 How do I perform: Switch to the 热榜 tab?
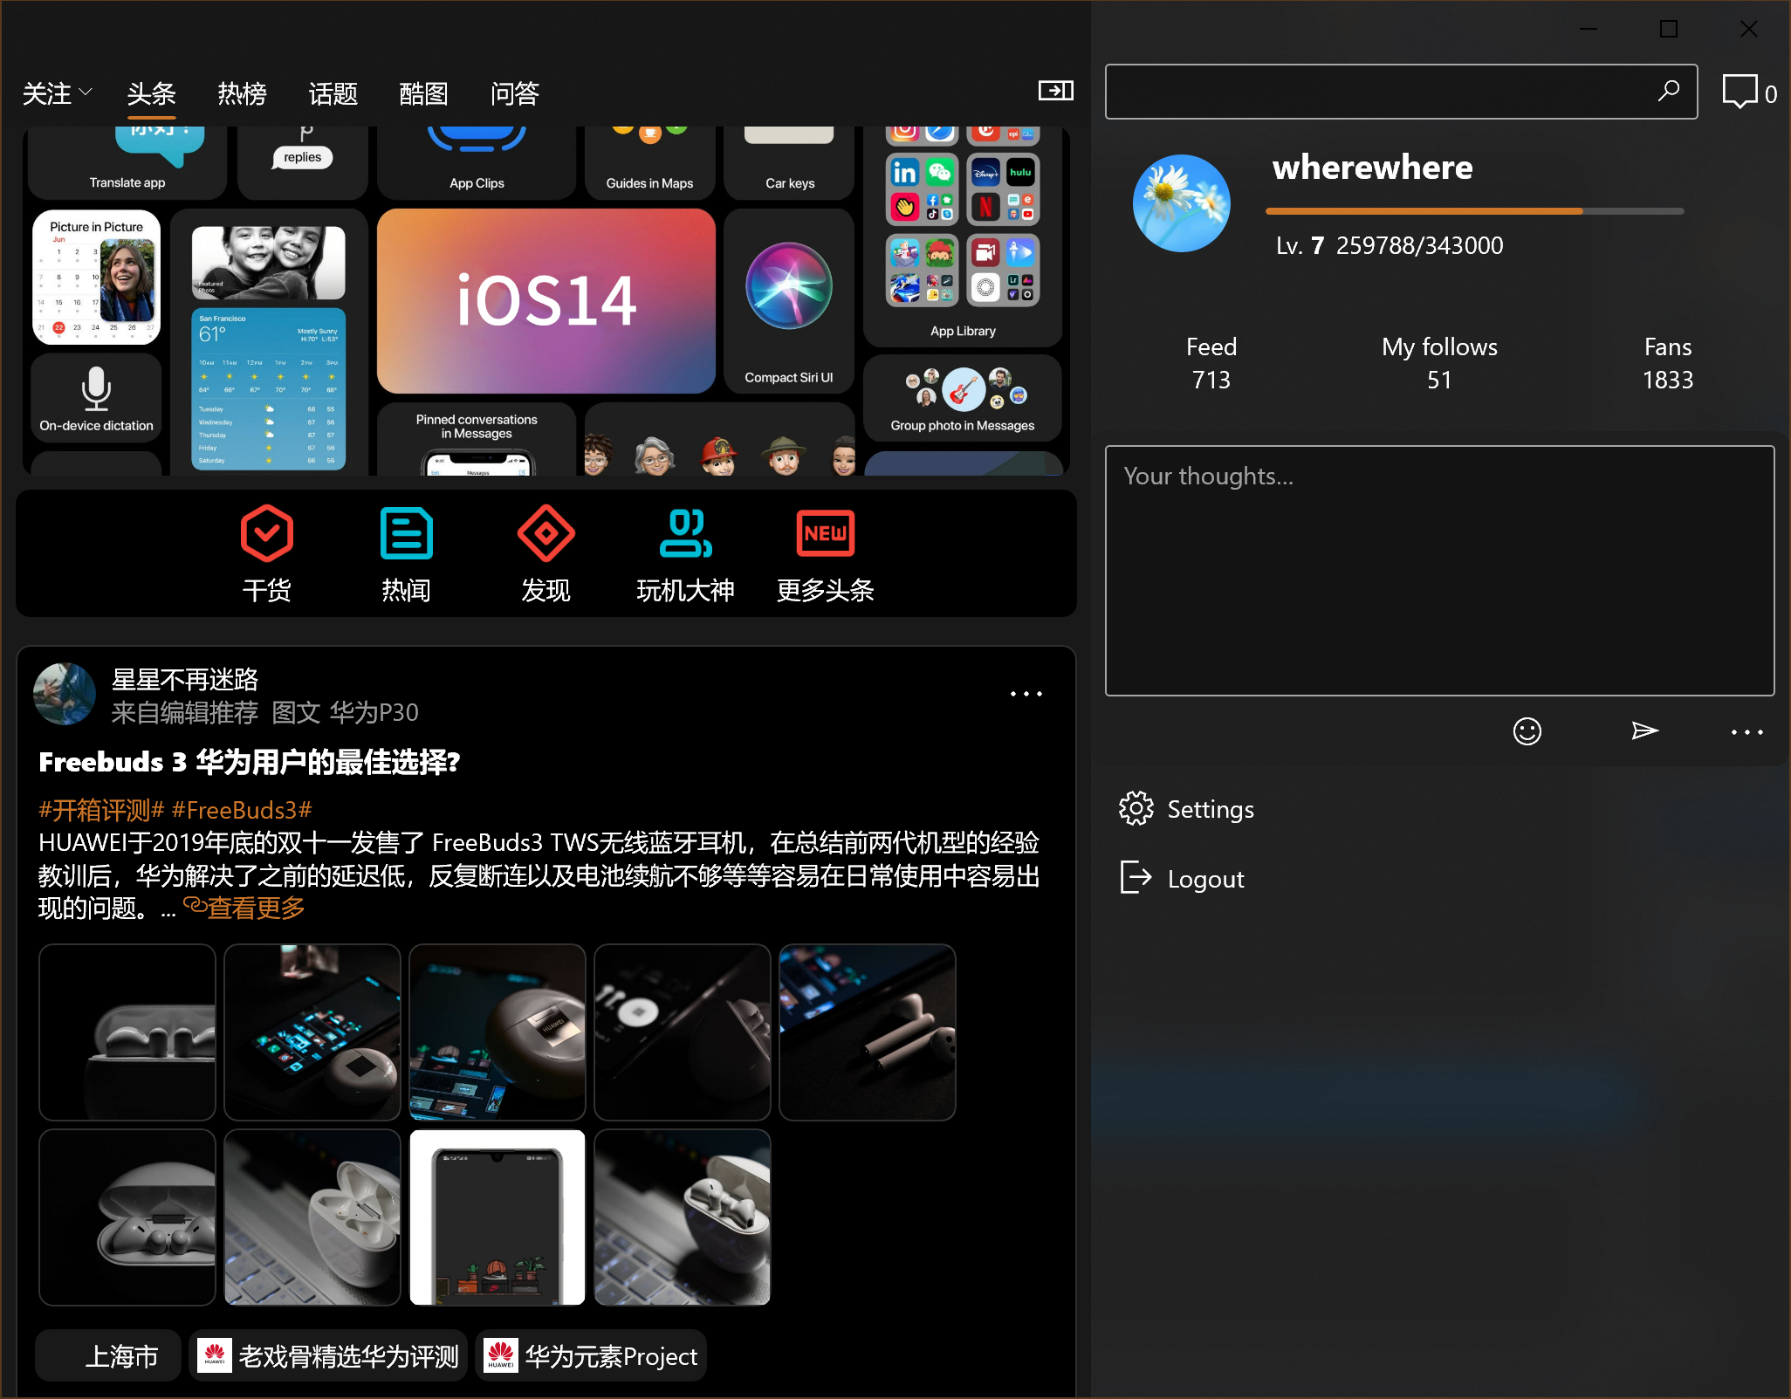[x=242, y=93]
